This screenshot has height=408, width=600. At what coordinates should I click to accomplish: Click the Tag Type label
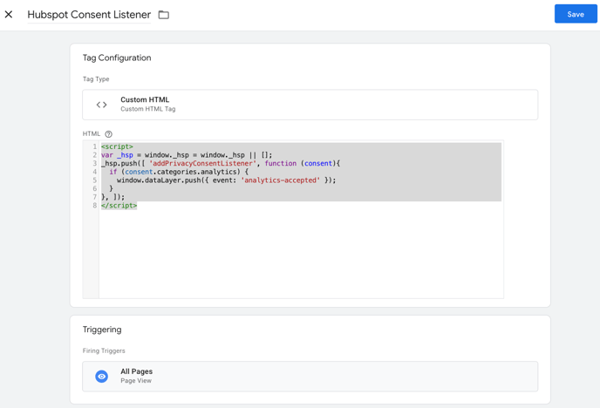click(x=96, y=79)
